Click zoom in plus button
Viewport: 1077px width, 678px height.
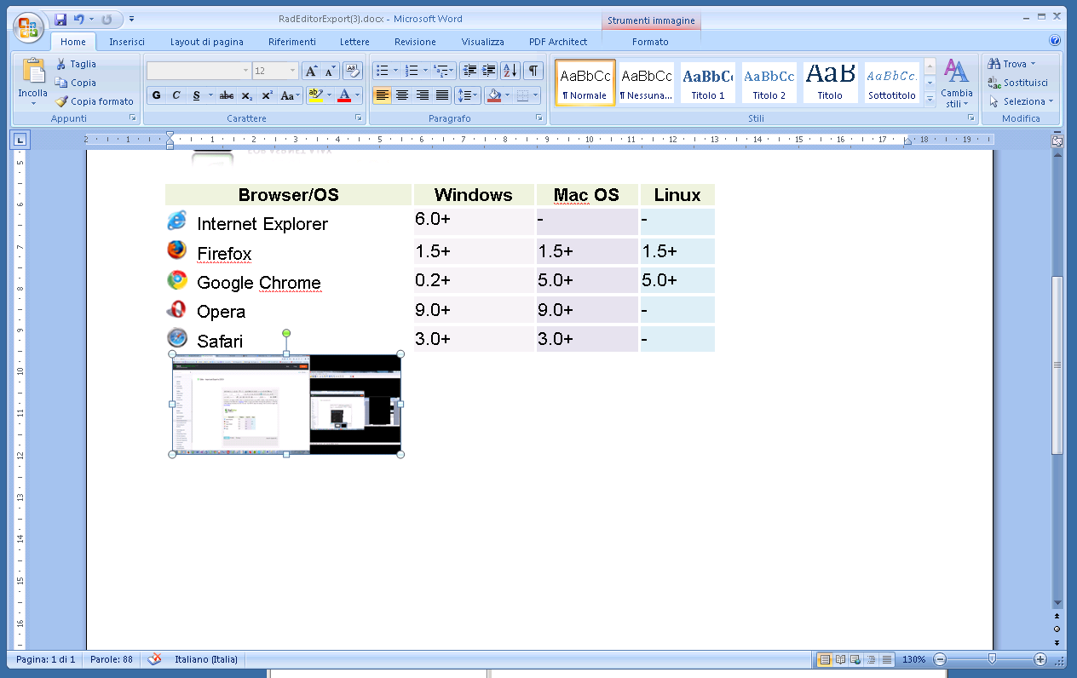click(x=1040, y=659)
